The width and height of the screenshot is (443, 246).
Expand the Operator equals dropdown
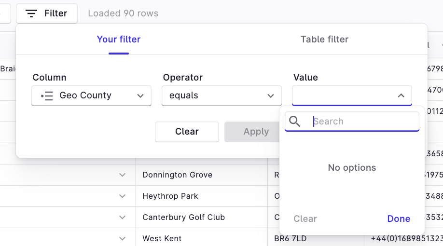coord(221,96)
